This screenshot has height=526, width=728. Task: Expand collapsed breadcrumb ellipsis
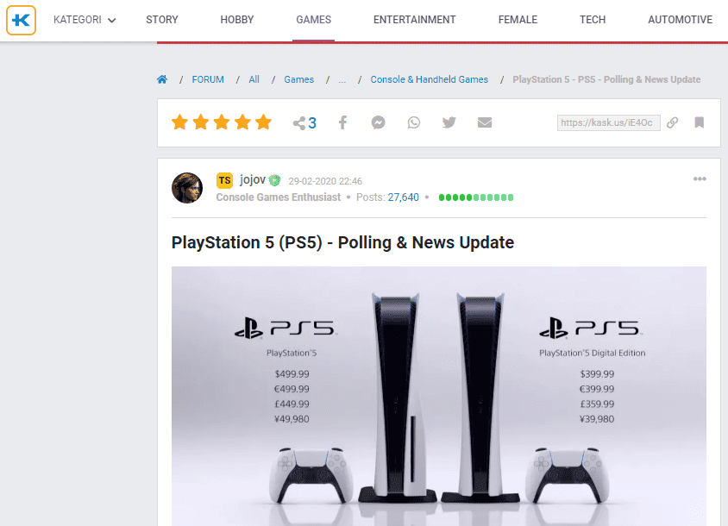point(342,80)
